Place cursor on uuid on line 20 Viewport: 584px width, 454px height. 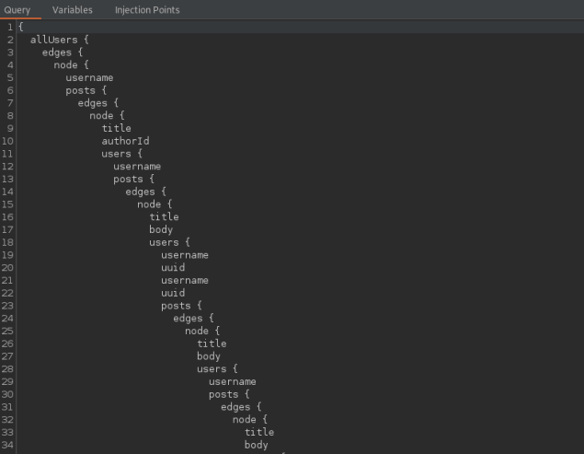click(x=173, y=267)
